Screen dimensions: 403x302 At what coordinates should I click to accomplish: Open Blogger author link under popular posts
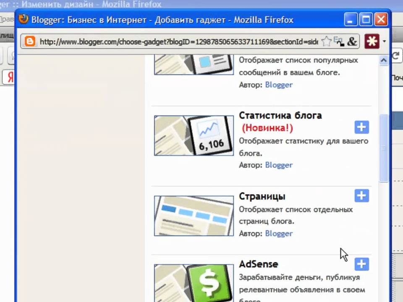[279, 85]
